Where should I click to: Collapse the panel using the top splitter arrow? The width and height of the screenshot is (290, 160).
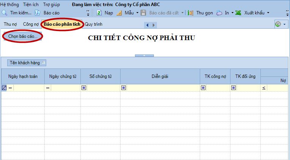[x=144, y=56]
